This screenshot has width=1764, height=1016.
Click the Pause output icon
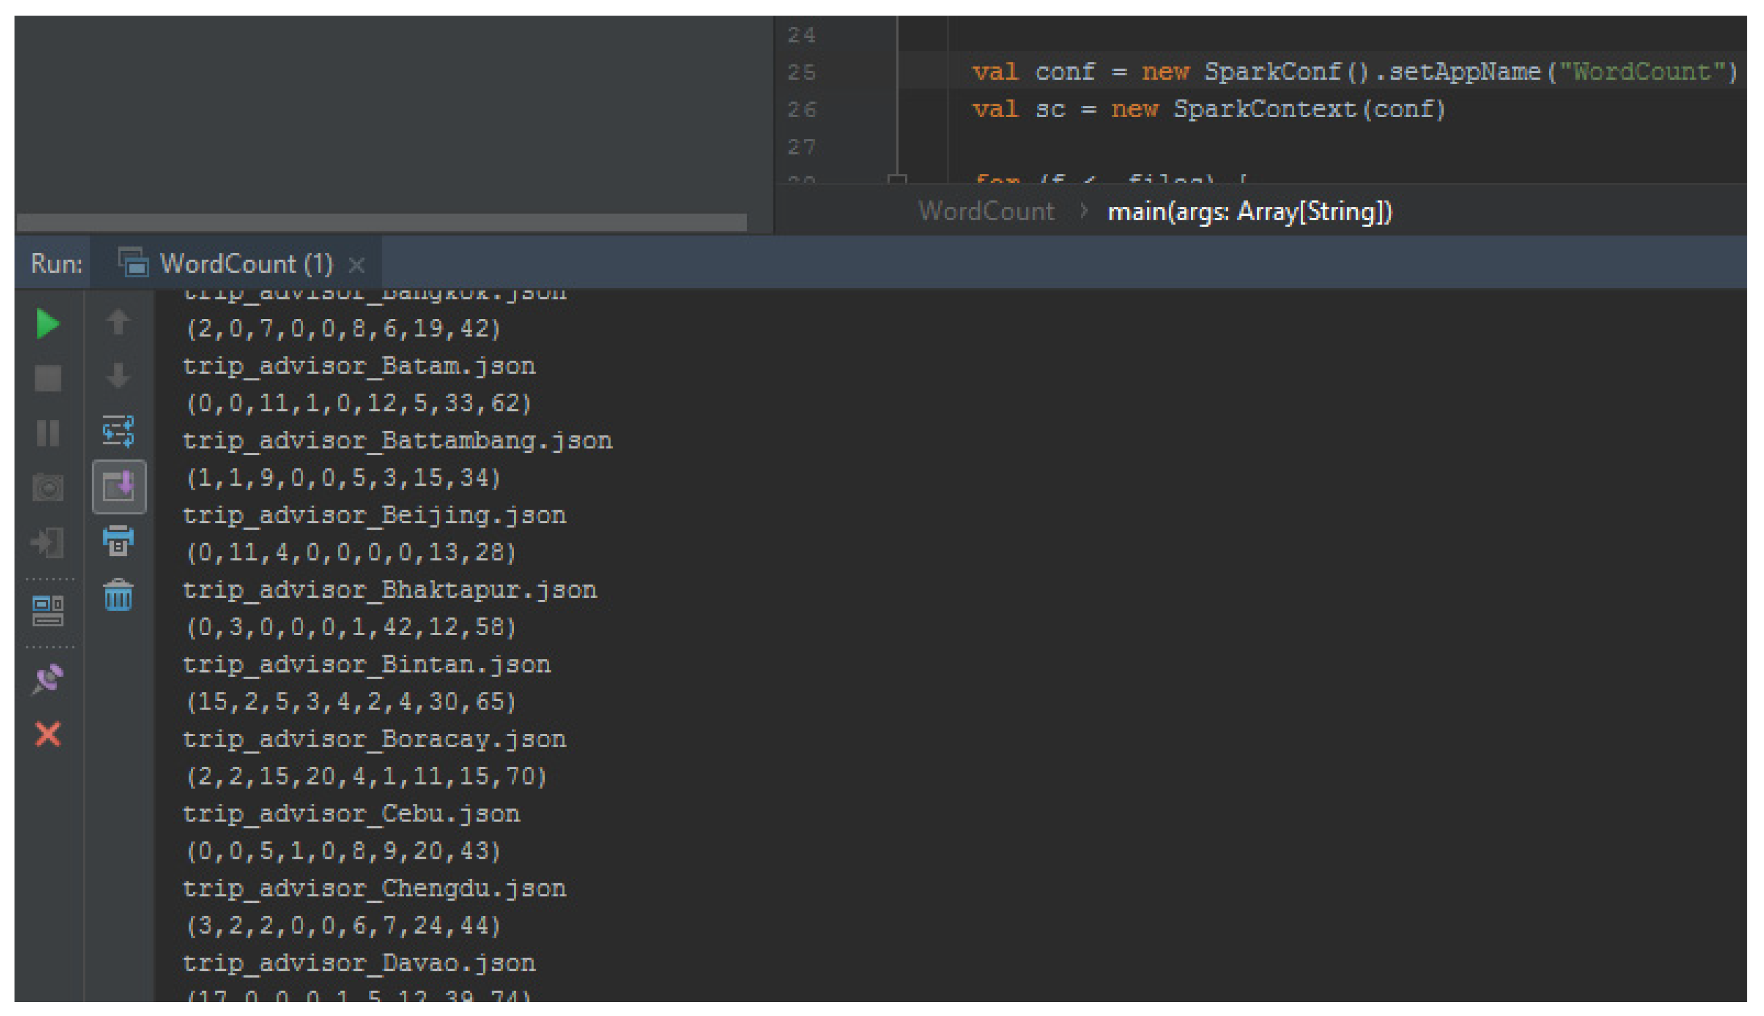pos(47,433)
